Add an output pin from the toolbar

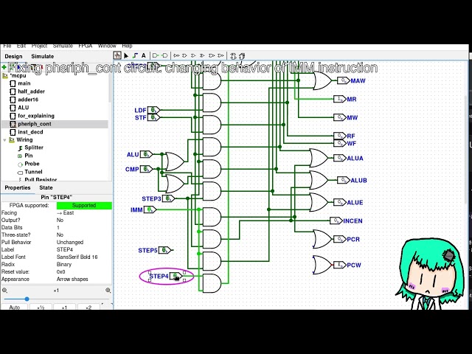164,56
